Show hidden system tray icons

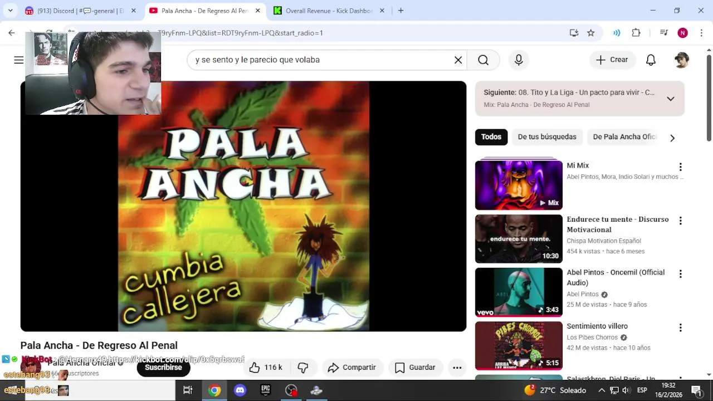(602, 390)
